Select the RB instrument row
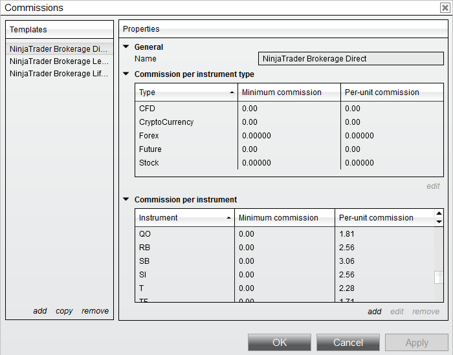The width and height of the screenshot is (453, 355). pyautogui.click(x=285, y=248)
